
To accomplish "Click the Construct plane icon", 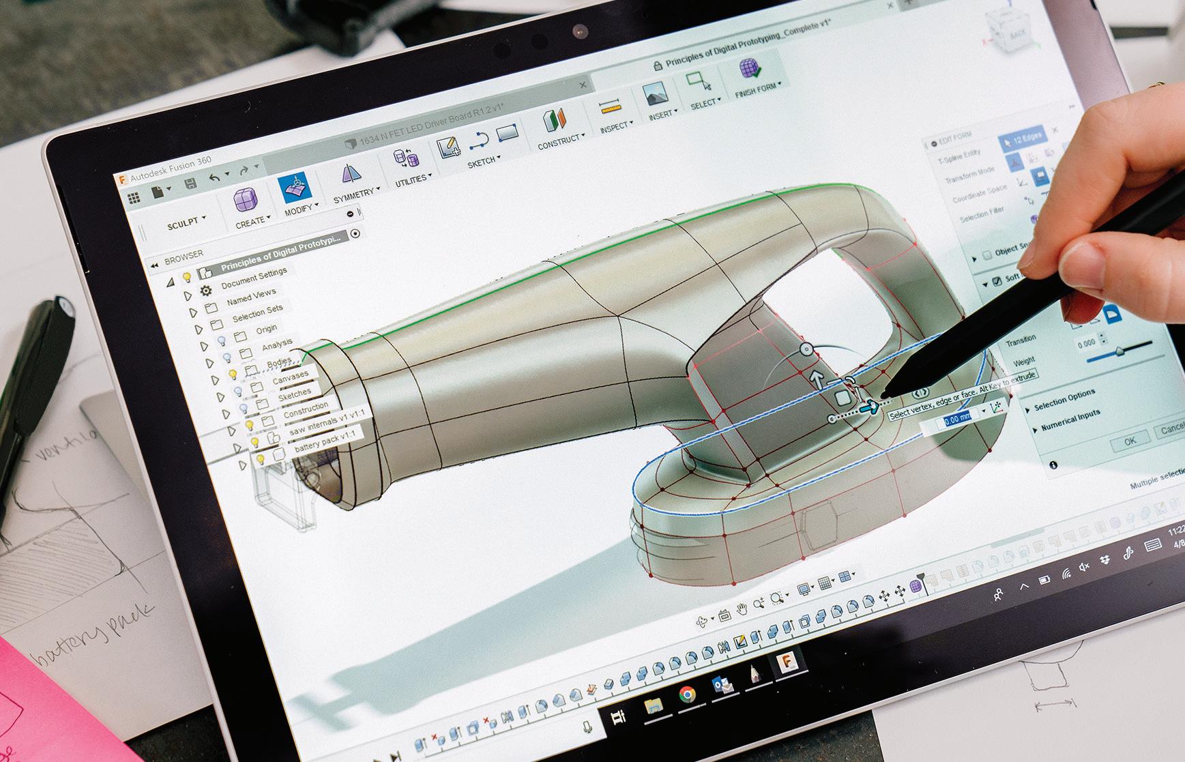I will pos(555,121).
